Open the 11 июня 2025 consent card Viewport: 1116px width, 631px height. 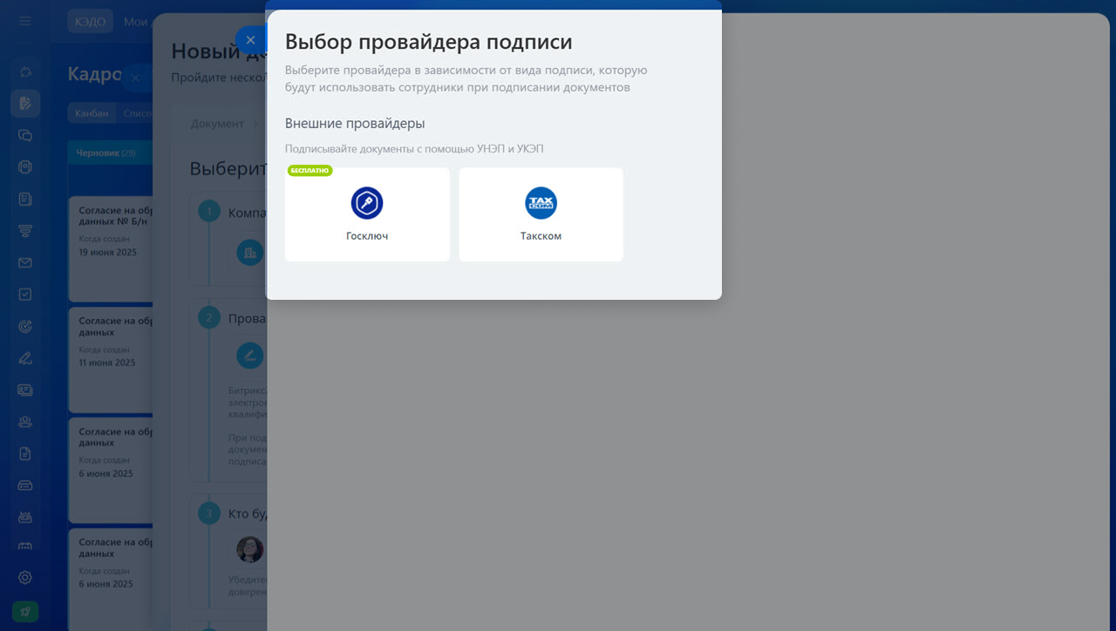point(111,359)
